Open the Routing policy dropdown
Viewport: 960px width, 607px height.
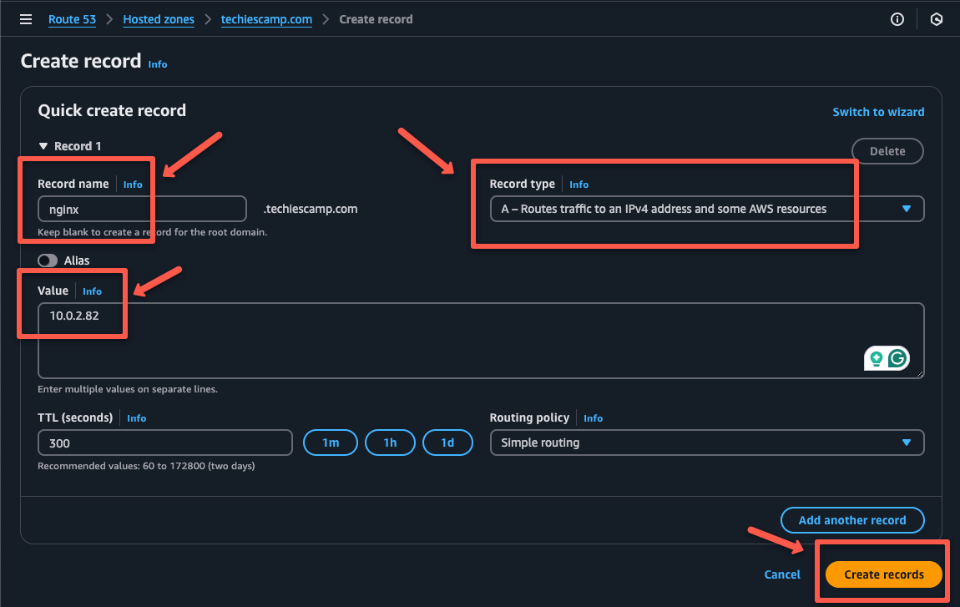click(x=706, y=443)
